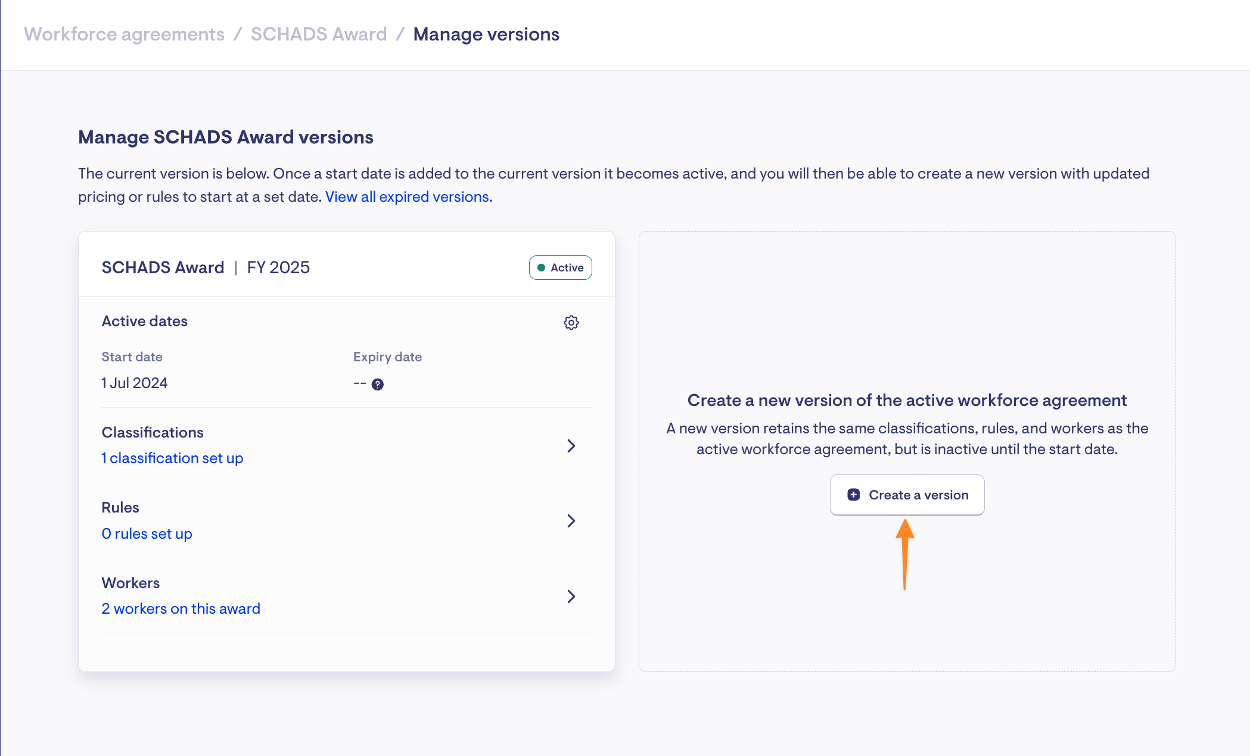
Task: Open View all expired versions link
Action: tap(409, 197)
